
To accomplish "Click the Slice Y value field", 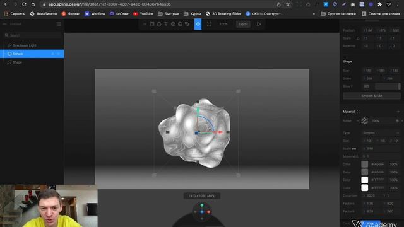I will 367,86.
